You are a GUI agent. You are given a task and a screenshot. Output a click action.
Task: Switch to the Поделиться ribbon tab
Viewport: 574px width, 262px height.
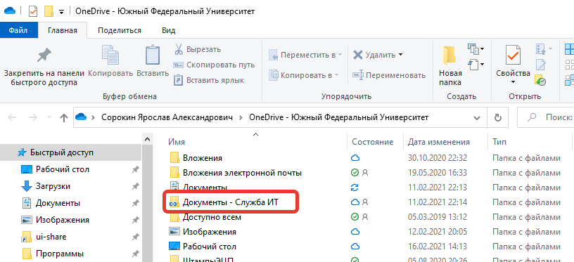coord(120,30)
